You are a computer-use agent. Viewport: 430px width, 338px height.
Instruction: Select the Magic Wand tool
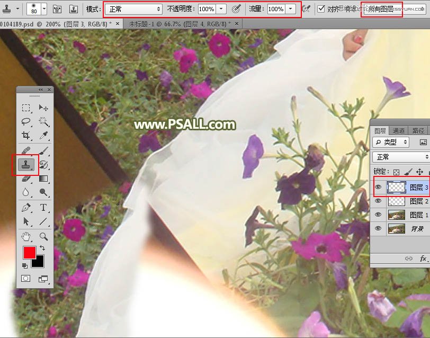tap(43, 121)
